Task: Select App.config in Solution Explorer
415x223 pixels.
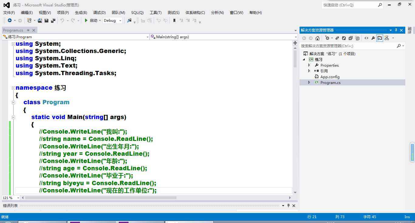Action: [330, 77]
